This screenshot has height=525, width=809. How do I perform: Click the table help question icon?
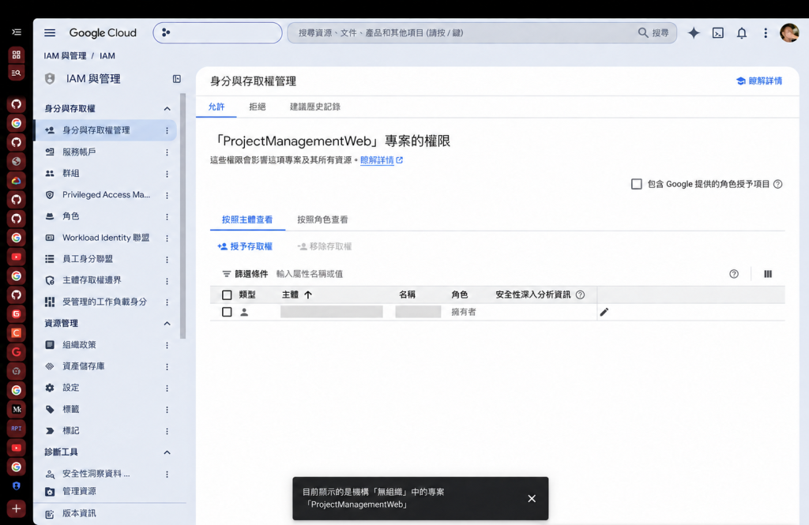[x=734, y=274]
